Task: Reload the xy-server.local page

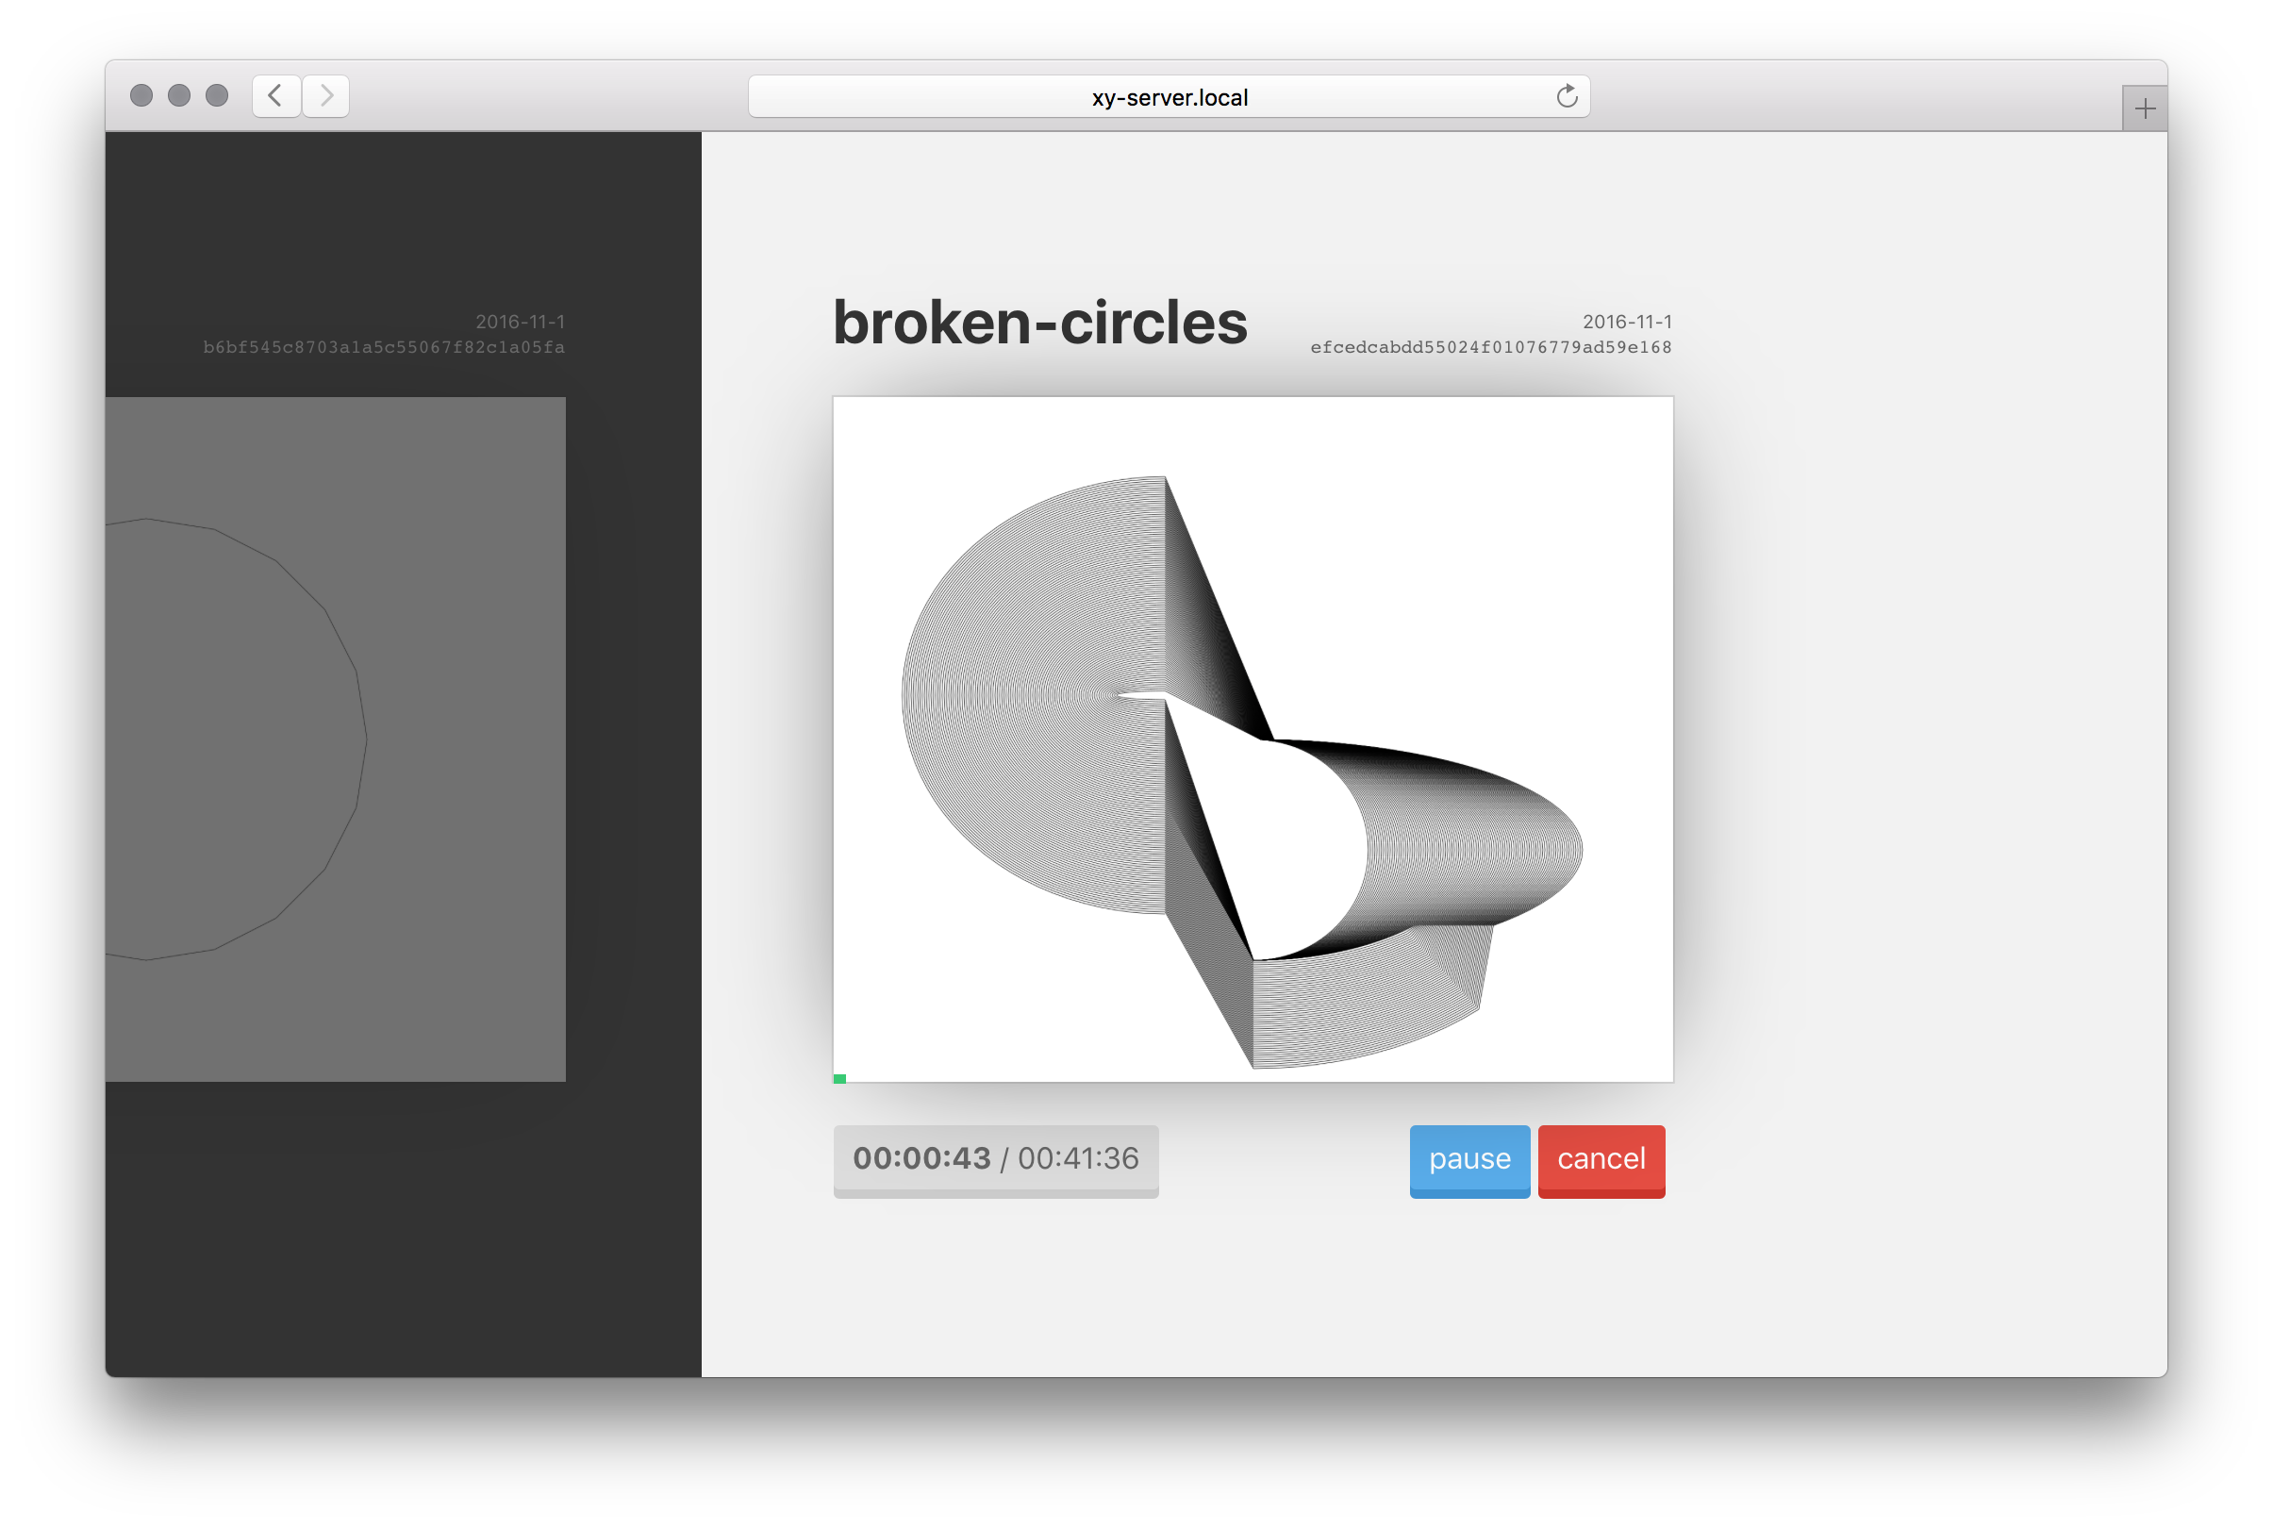Action: point(1566,96)
